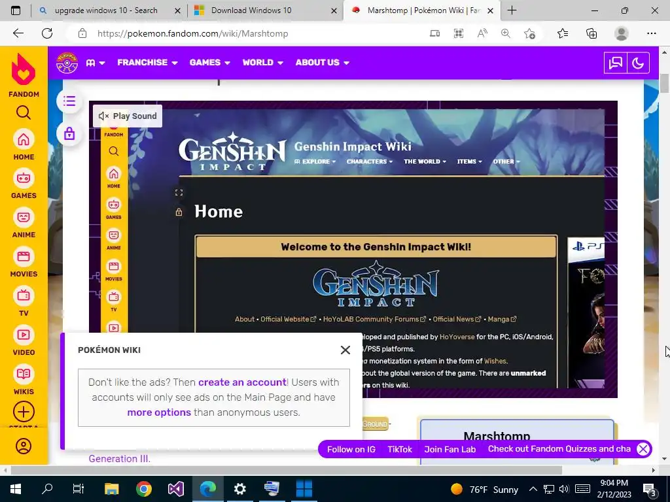Viewport: 670px width, 502px height.
Task: Open Check out Fandom Quizzes link
Action: click(x=559, y=449)
